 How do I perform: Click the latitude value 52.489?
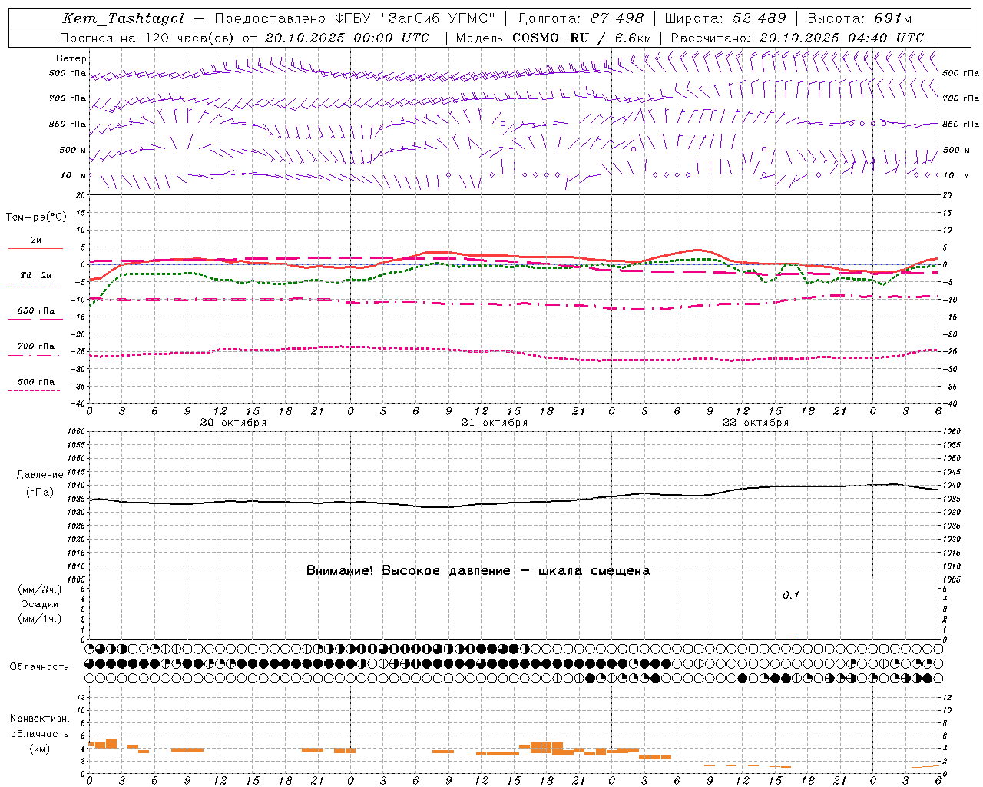pos(757,18)
